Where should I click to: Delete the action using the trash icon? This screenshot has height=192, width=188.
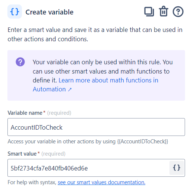pyautogui.click(x=163, y=11)
